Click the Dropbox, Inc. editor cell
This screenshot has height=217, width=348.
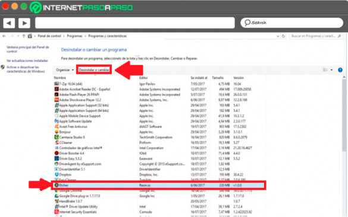point(149,174)
